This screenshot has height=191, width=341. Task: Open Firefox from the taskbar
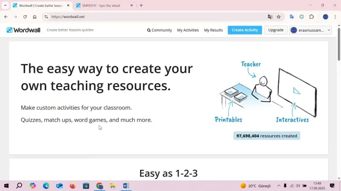tap(72, 186)
